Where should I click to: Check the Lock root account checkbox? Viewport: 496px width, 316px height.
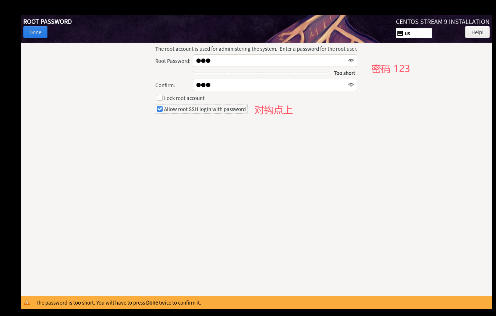[x=160, y=98]
